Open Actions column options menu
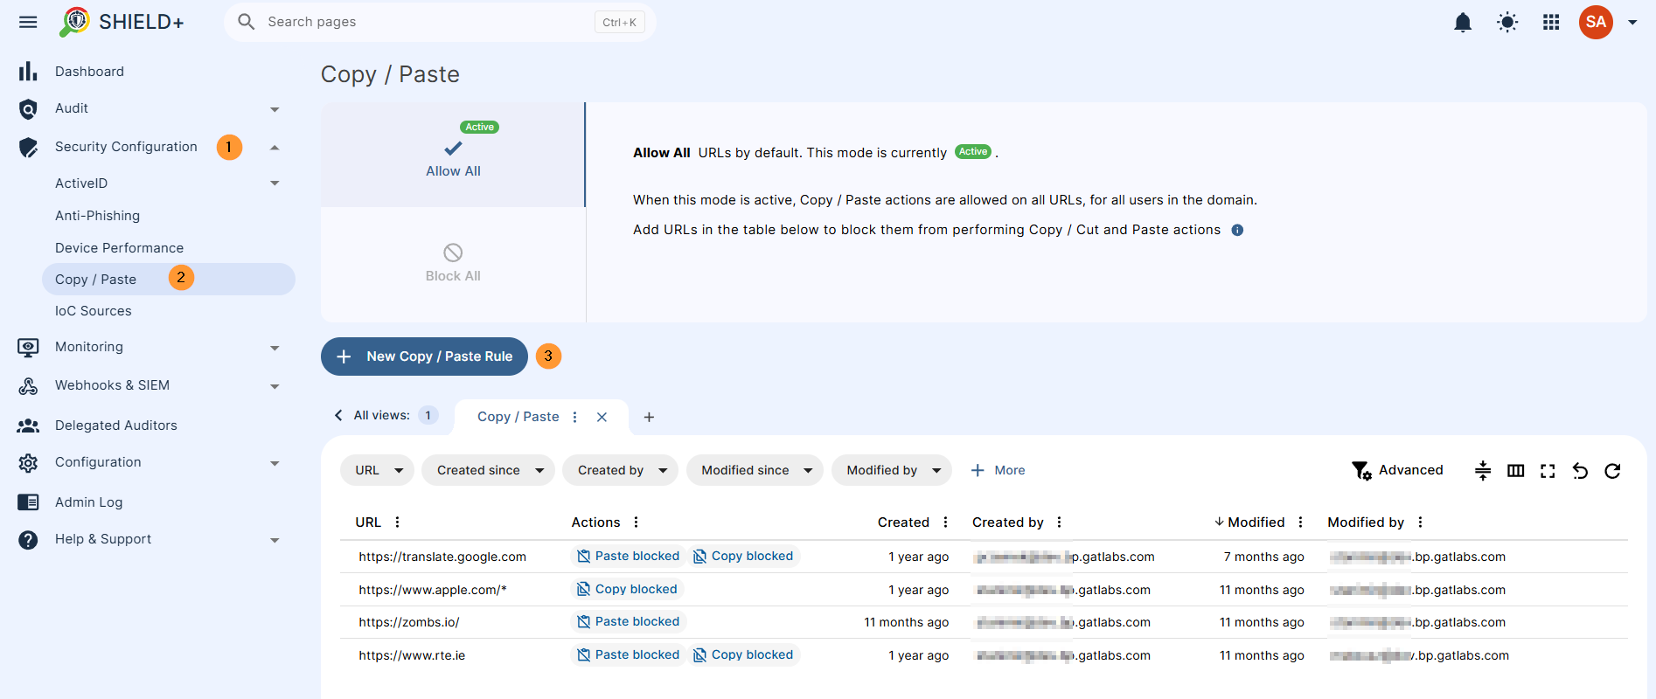This screenshot has width=1656, height=699. coord(636,522)
